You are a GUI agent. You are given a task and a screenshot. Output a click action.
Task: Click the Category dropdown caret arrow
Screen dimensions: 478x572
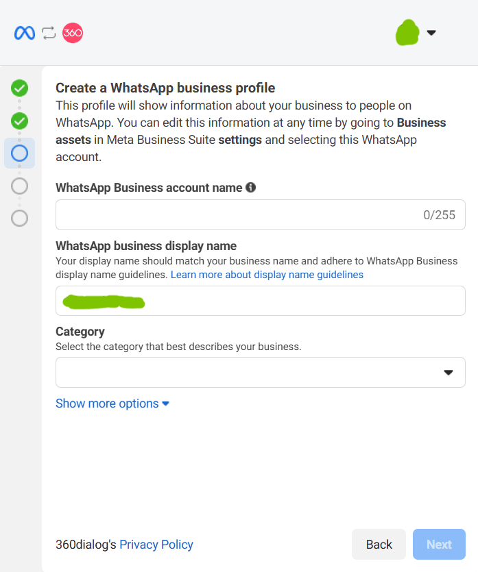[x=449, y=372]
